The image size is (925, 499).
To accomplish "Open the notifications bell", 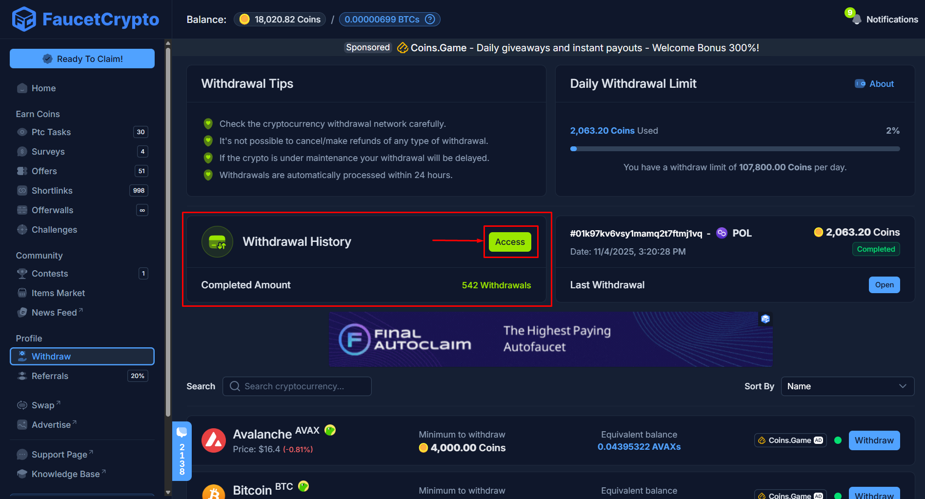I will 856,19.
